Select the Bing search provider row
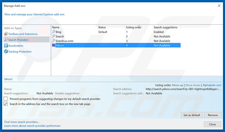Screen dimensions: 225x132 click(116, 32)
